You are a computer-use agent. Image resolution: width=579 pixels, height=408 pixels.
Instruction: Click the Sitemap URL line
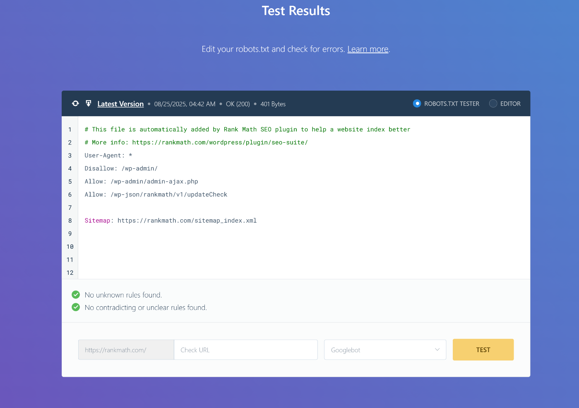pos(171,221)
